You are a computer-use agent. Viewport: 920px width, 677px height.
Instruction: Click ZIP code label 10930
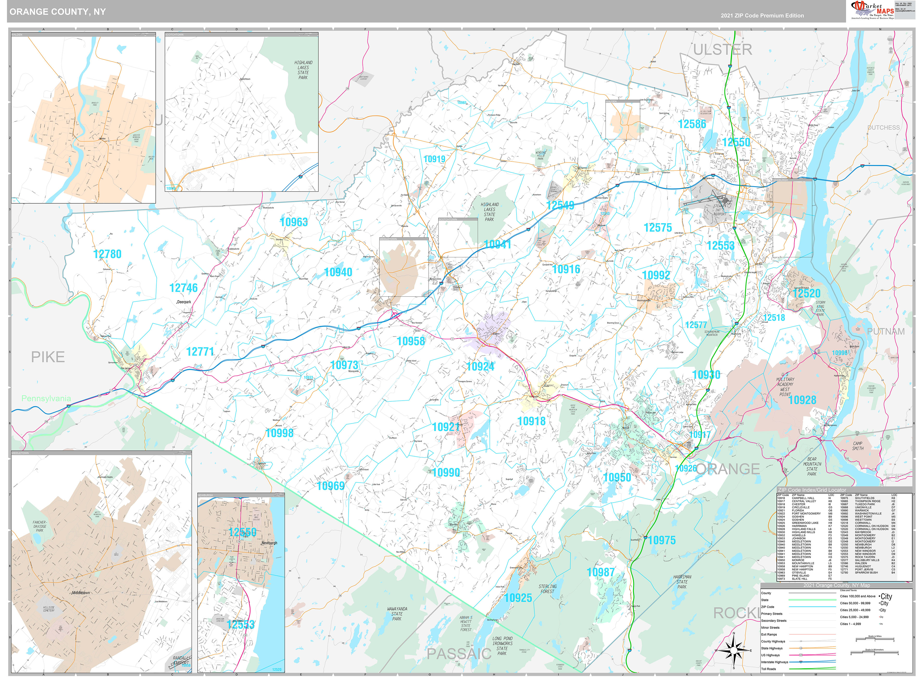pyautogui.click(x=706, y=374)
